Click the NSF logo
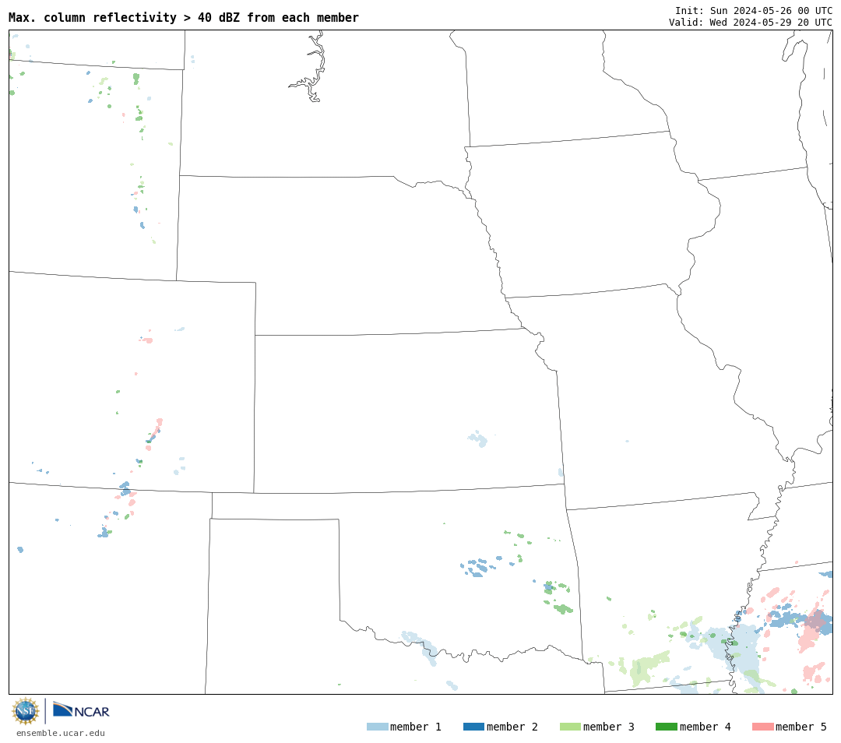The image size is (841, 743). tap(25, 711)
